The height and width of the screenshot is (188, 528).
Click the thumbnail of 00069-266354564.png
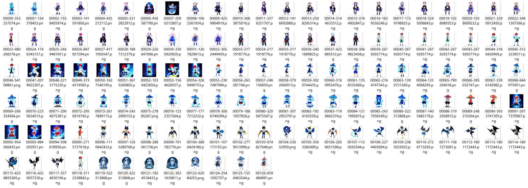pyautogui.click(x=12, y=101)
